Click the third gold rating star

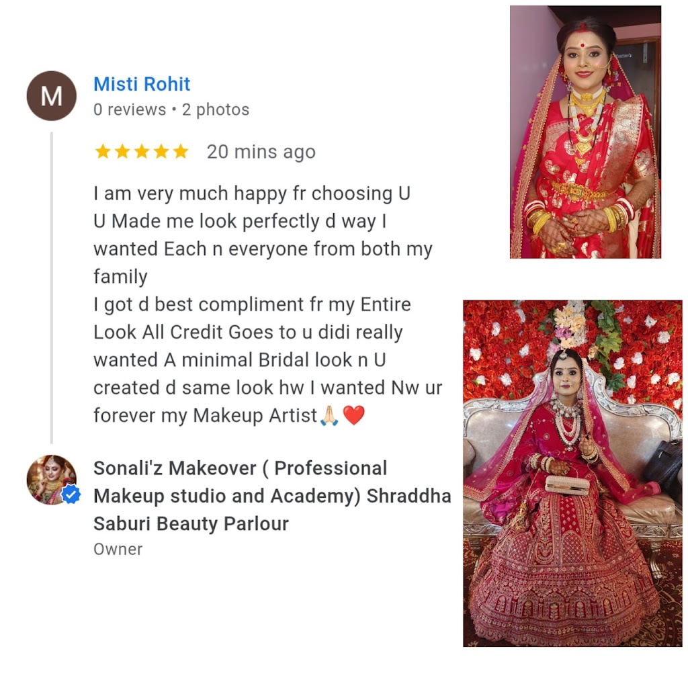(142, 151)
